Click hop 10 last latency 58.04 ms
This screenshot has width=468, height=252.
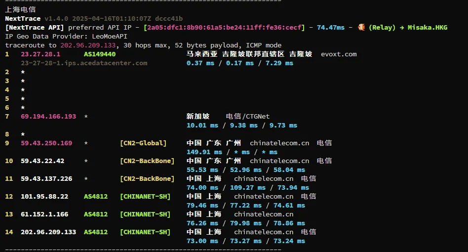click(289, 170)
